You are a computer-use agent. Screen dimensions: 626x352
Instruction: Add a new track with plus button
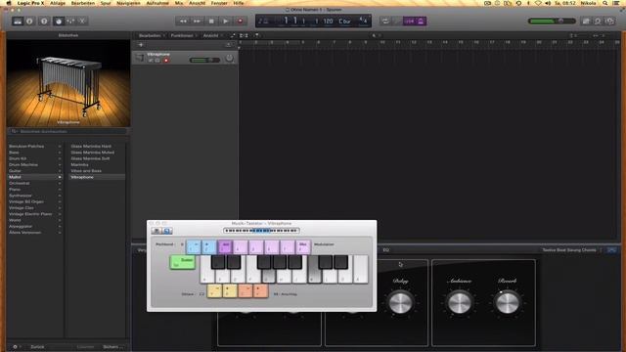click(141, 45)
